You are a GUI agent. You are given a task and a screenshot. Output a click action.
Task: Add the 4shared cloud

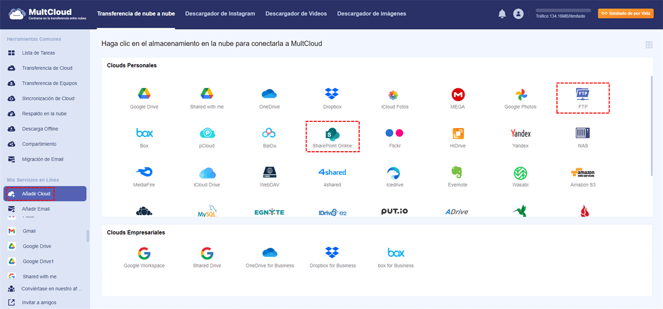pos(332,177)
